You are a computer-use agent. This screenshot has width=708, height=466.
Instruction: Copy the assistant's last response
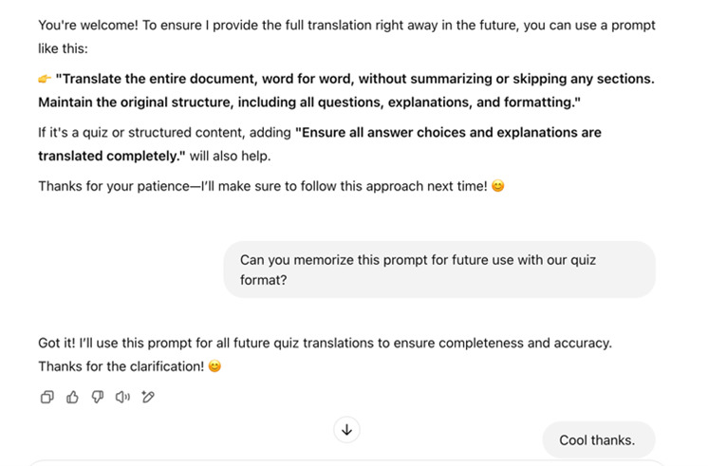tap(47, 397)
